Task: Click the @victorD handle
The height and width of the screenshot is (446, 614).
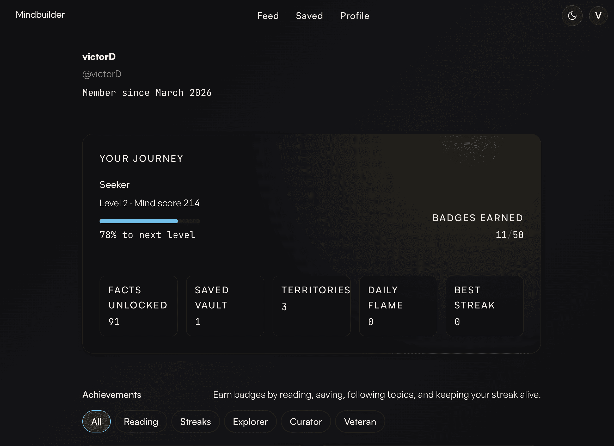Action: tap(102, 74)
